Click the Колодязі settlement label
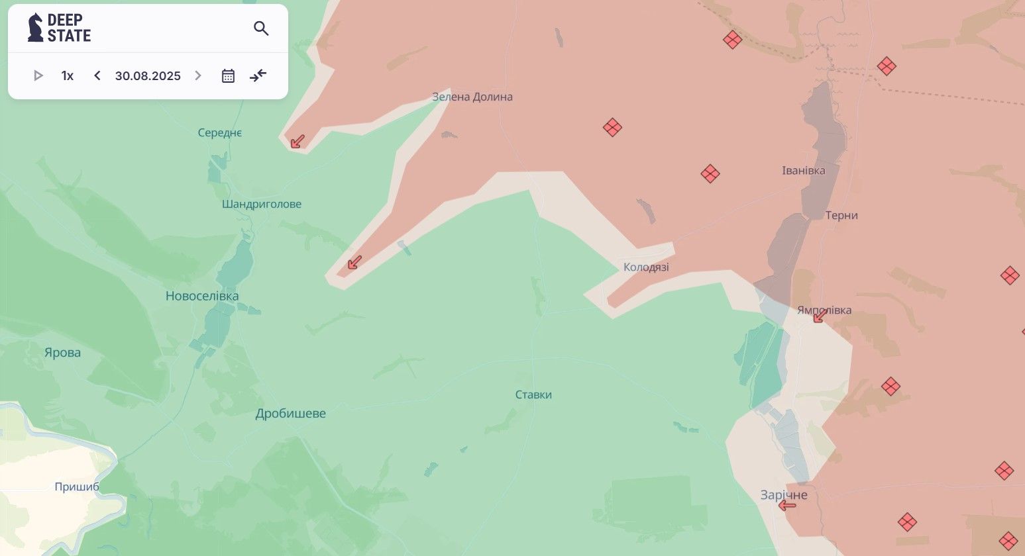 (x=646, y=267)
